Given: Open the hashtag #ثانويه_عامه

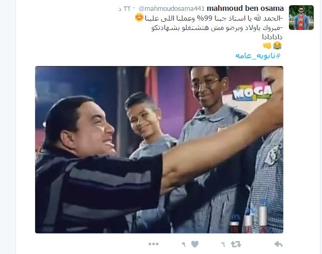Looking at the screenshot, I should (x=258, y=56).
